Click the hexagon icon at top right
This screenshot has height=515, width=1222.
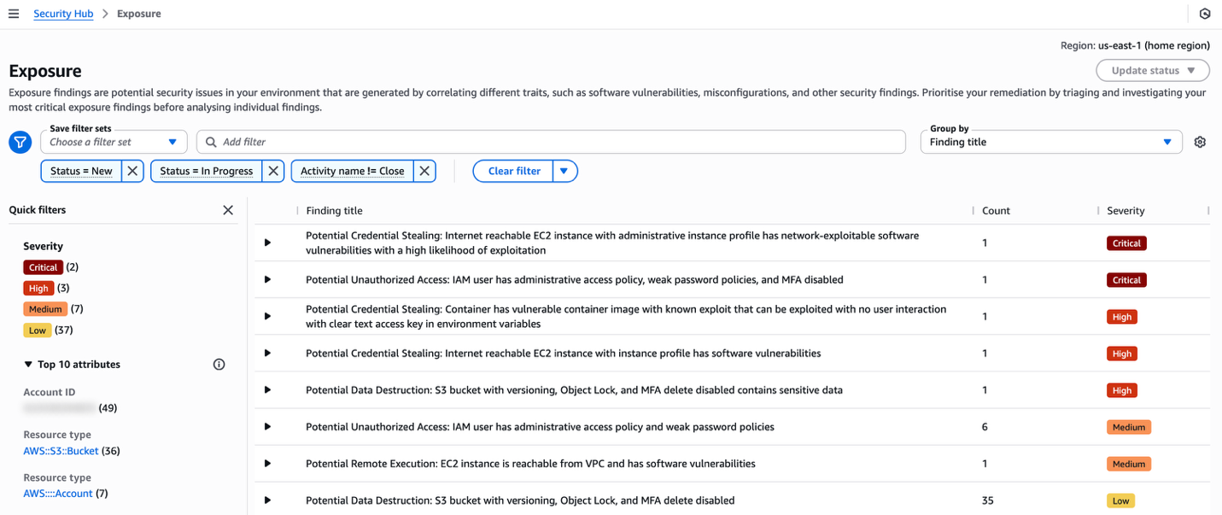click(x=1205, y=14)
